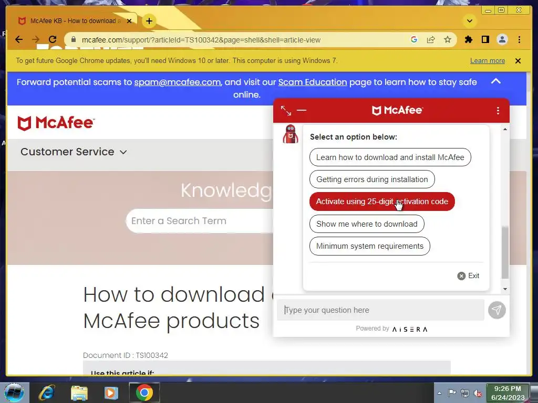Image resolution: width=538 pixels, height=403 pixels.
Task: Choose Learn how to download and install McAfee
Action: click(390, 157)
